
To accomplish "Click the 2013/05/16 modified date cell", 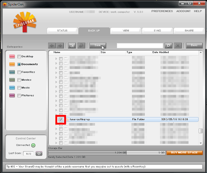I will pos(174,119).
